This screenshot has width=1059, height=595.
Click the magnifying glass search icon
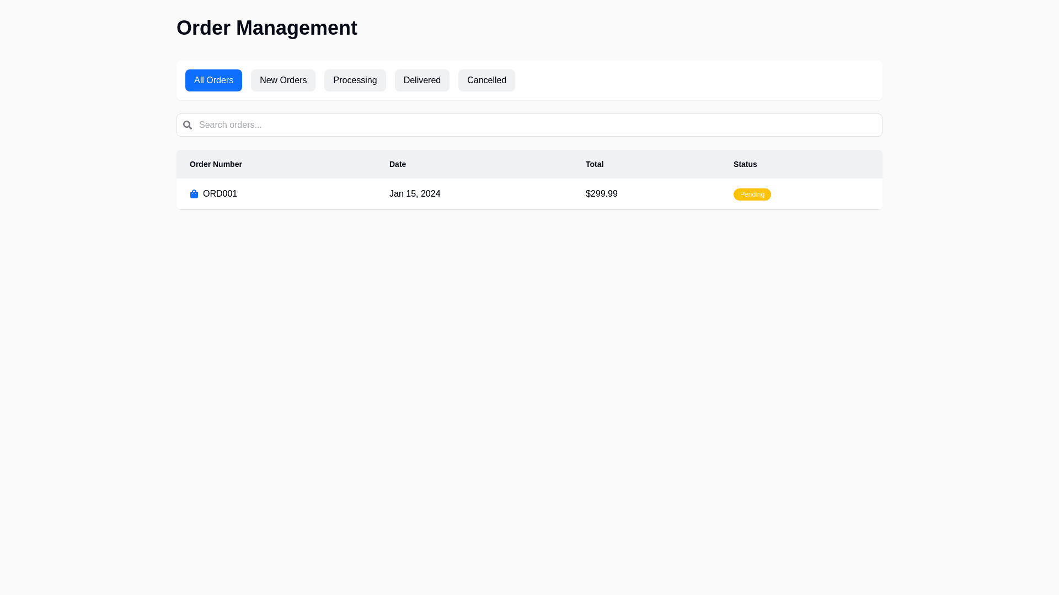click(188, 125)
